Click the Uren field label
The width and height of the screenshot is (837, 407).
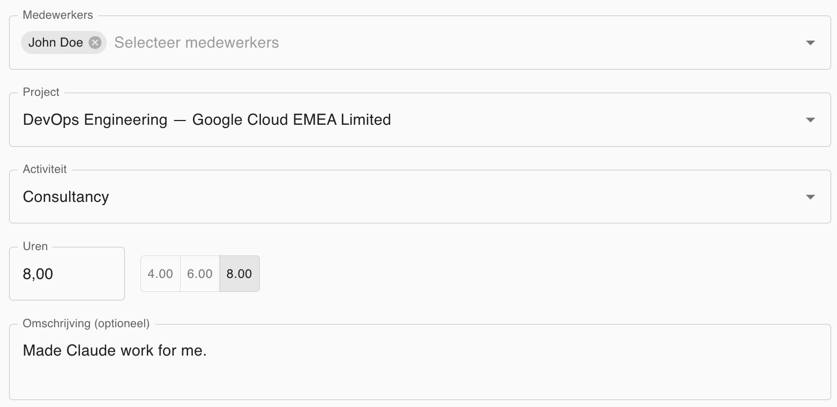35,246
